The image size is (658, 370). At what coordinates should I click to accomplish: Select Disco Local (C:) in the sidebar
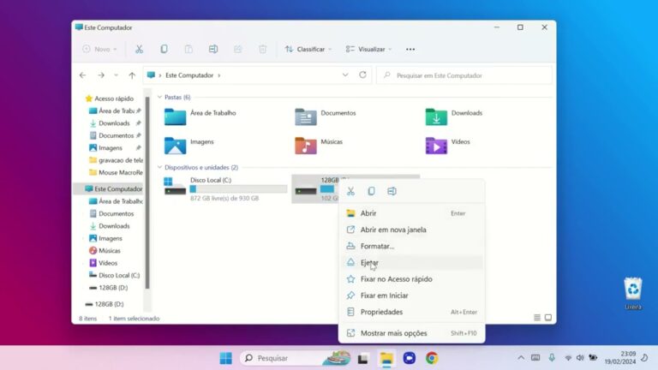point(115,275)
